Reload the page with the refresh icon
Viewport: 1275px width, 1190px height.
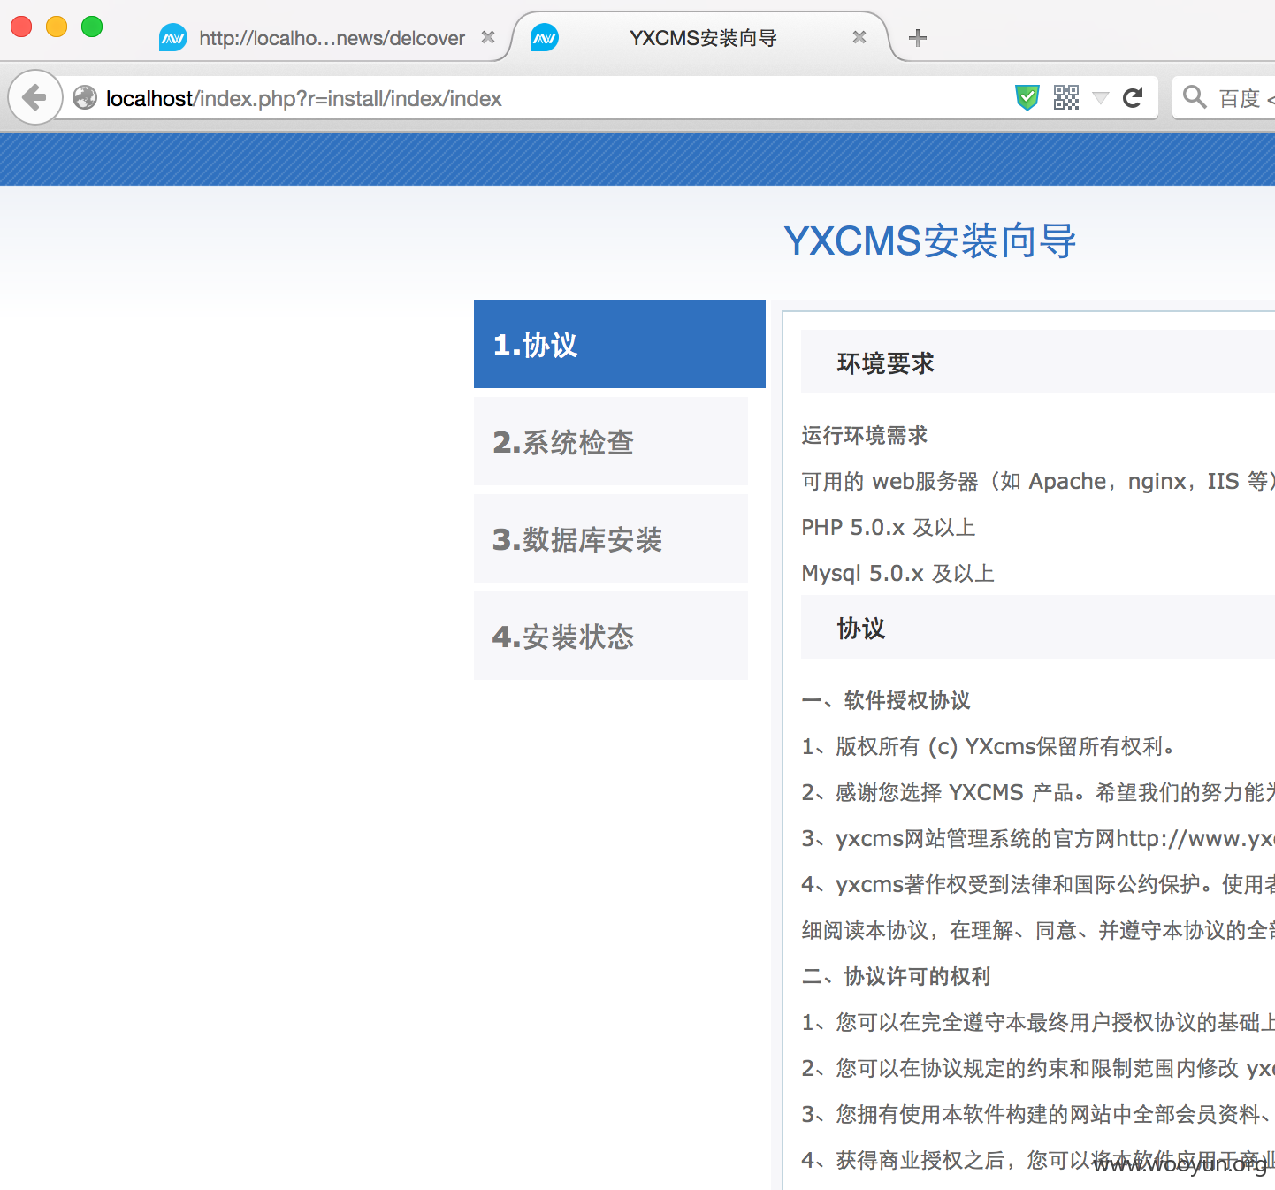coord(1133,97)
